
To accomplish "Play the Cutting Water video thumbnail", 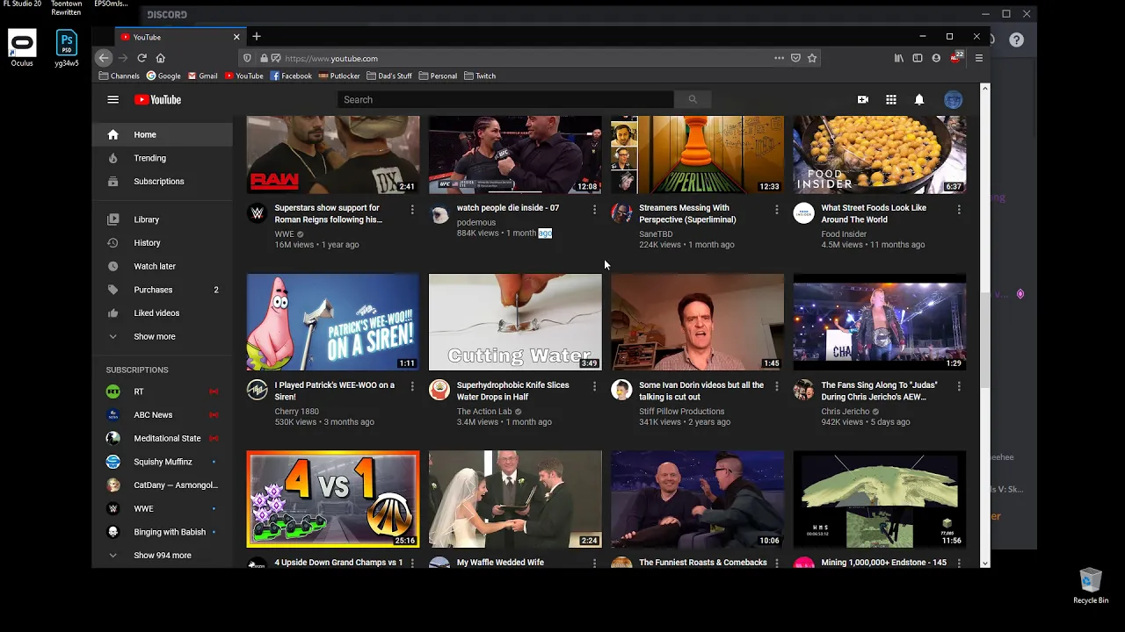I will pyautogui.click(x=515, y=322).
